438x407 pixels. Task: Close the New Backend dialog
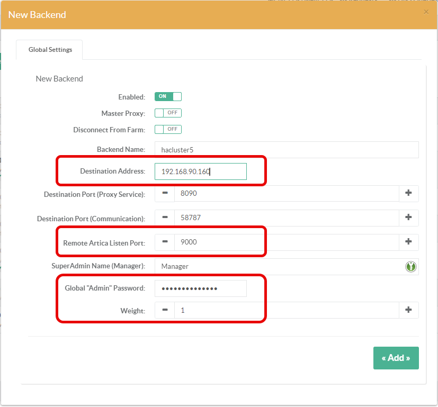pyautogui.click(x=426, y=12)
